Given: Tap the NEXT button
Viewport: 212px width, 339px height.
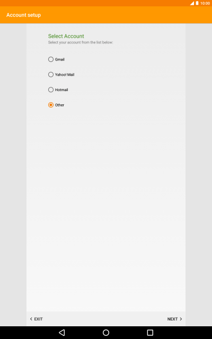Looking at the screenshot, I should [x=174, y=319].
